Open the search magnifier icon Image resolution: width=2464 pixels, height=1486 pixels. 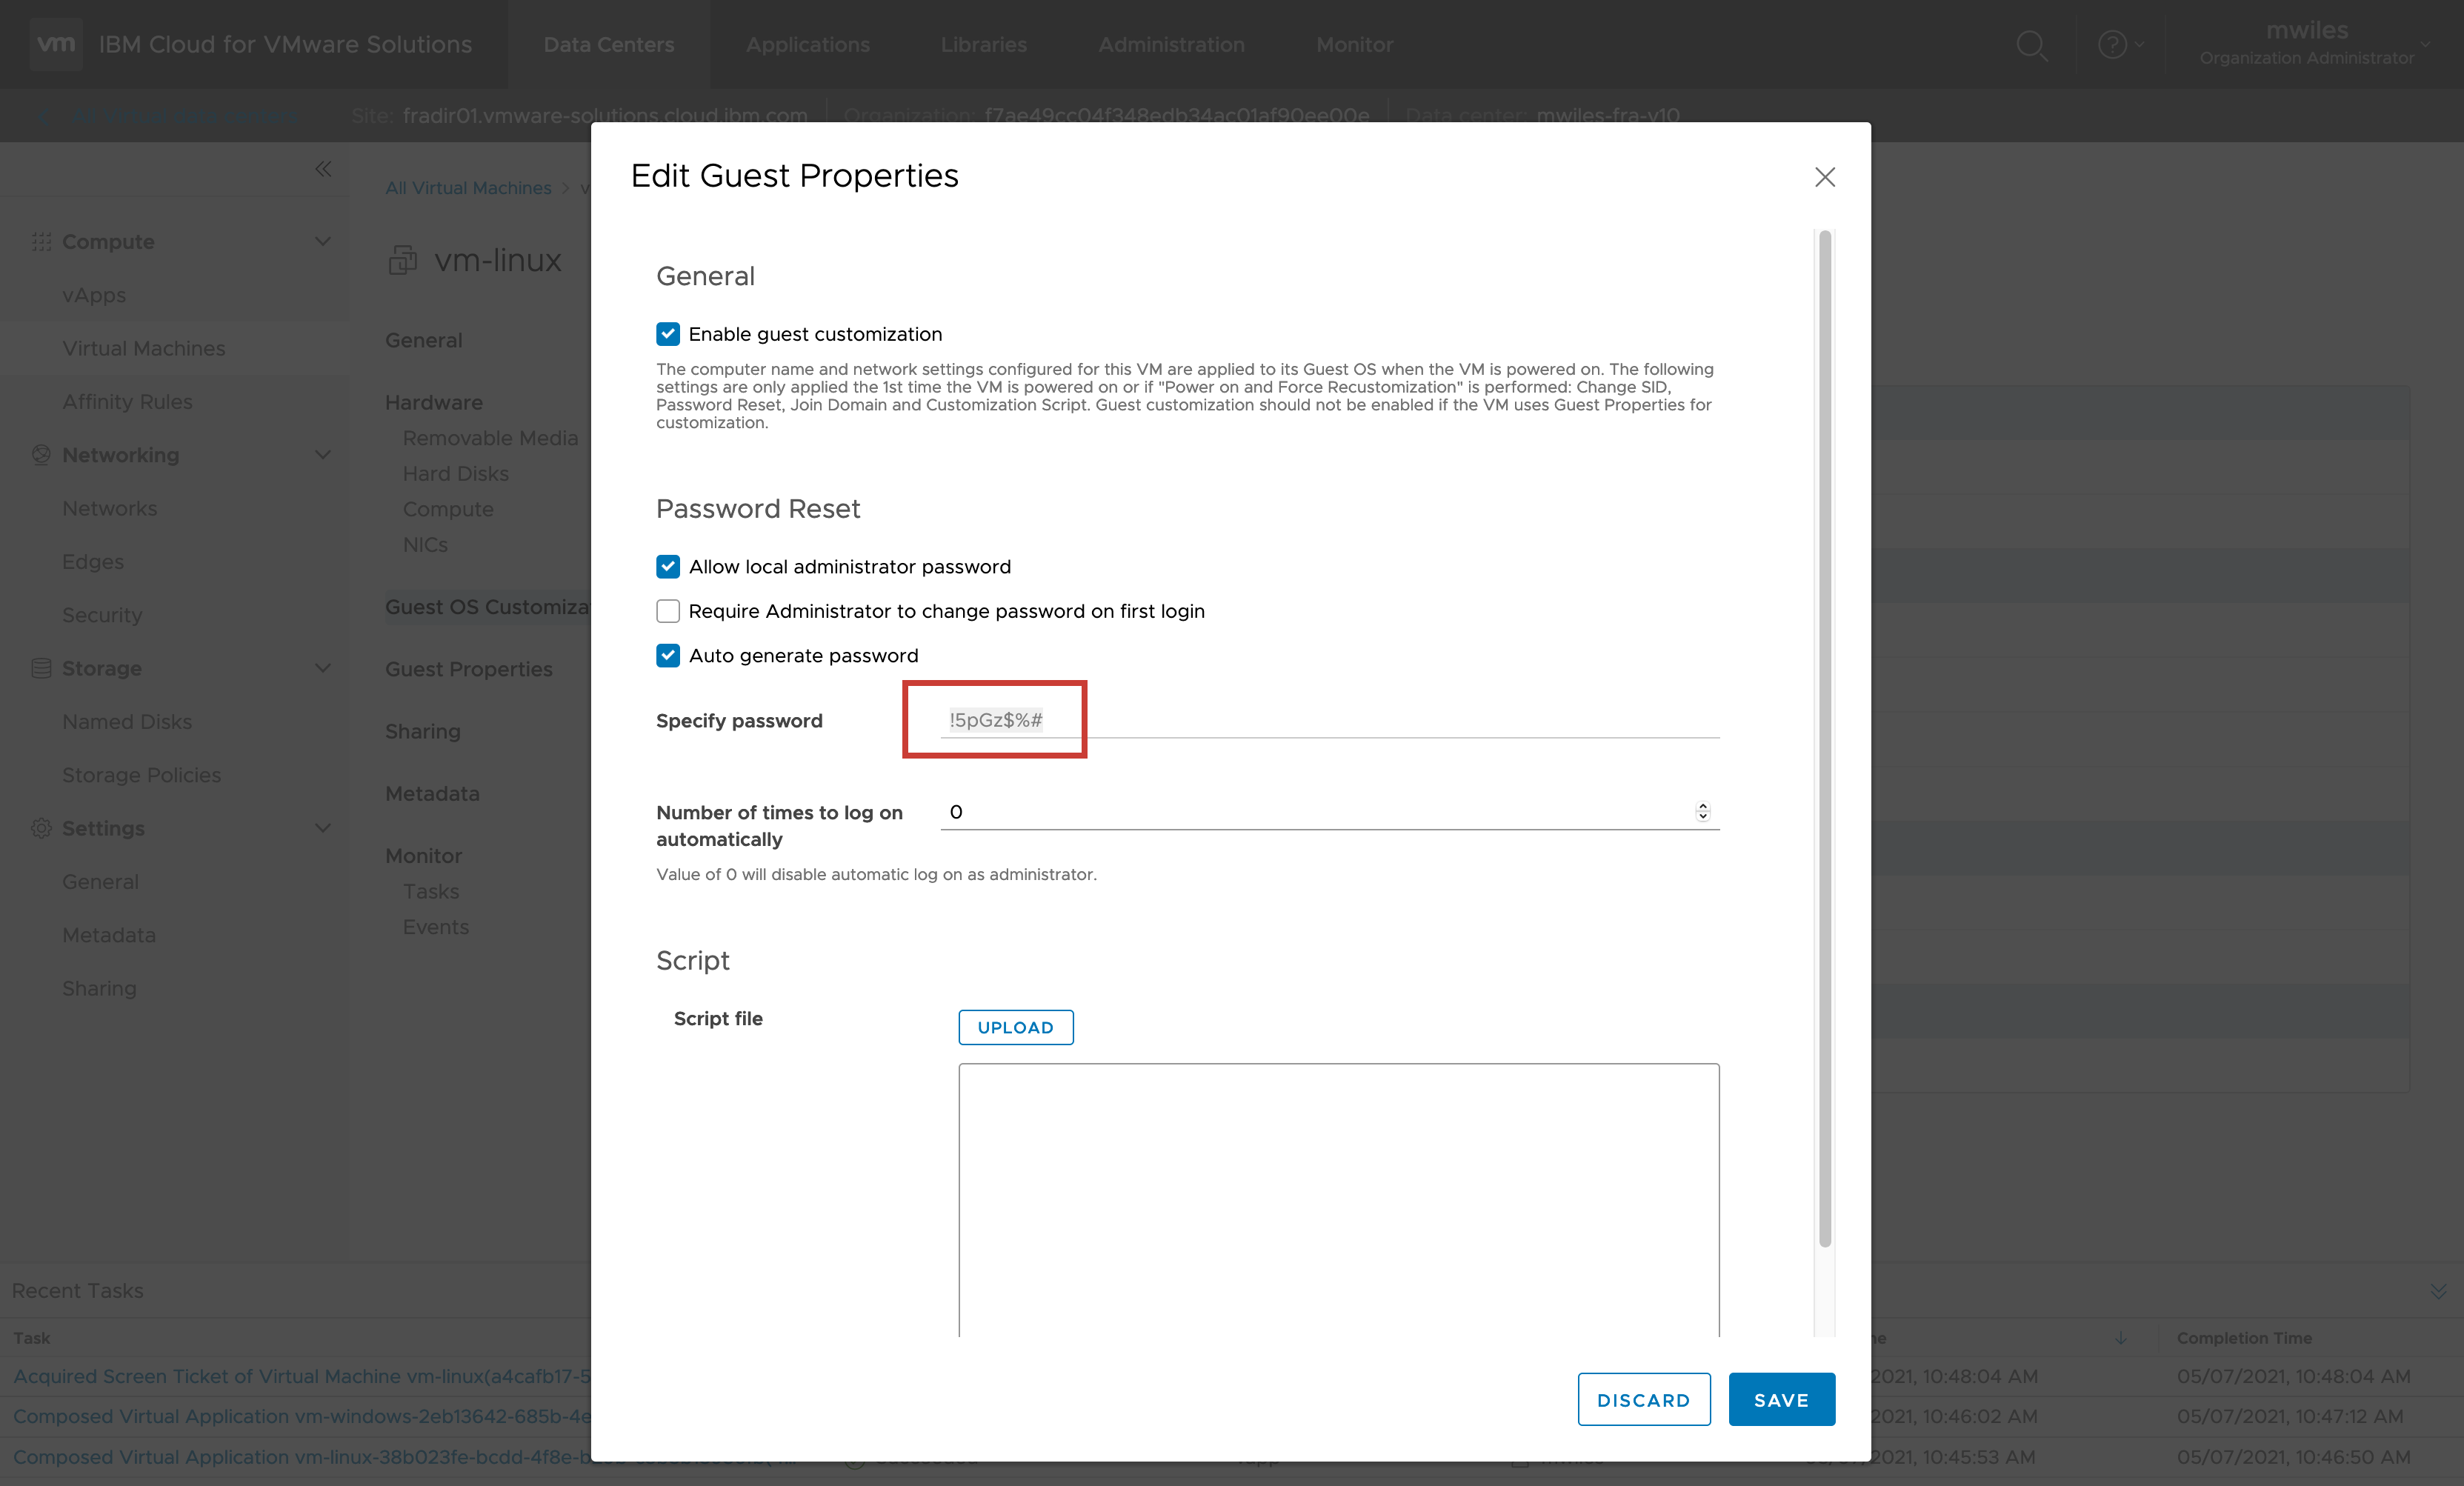click(2031, 45)
